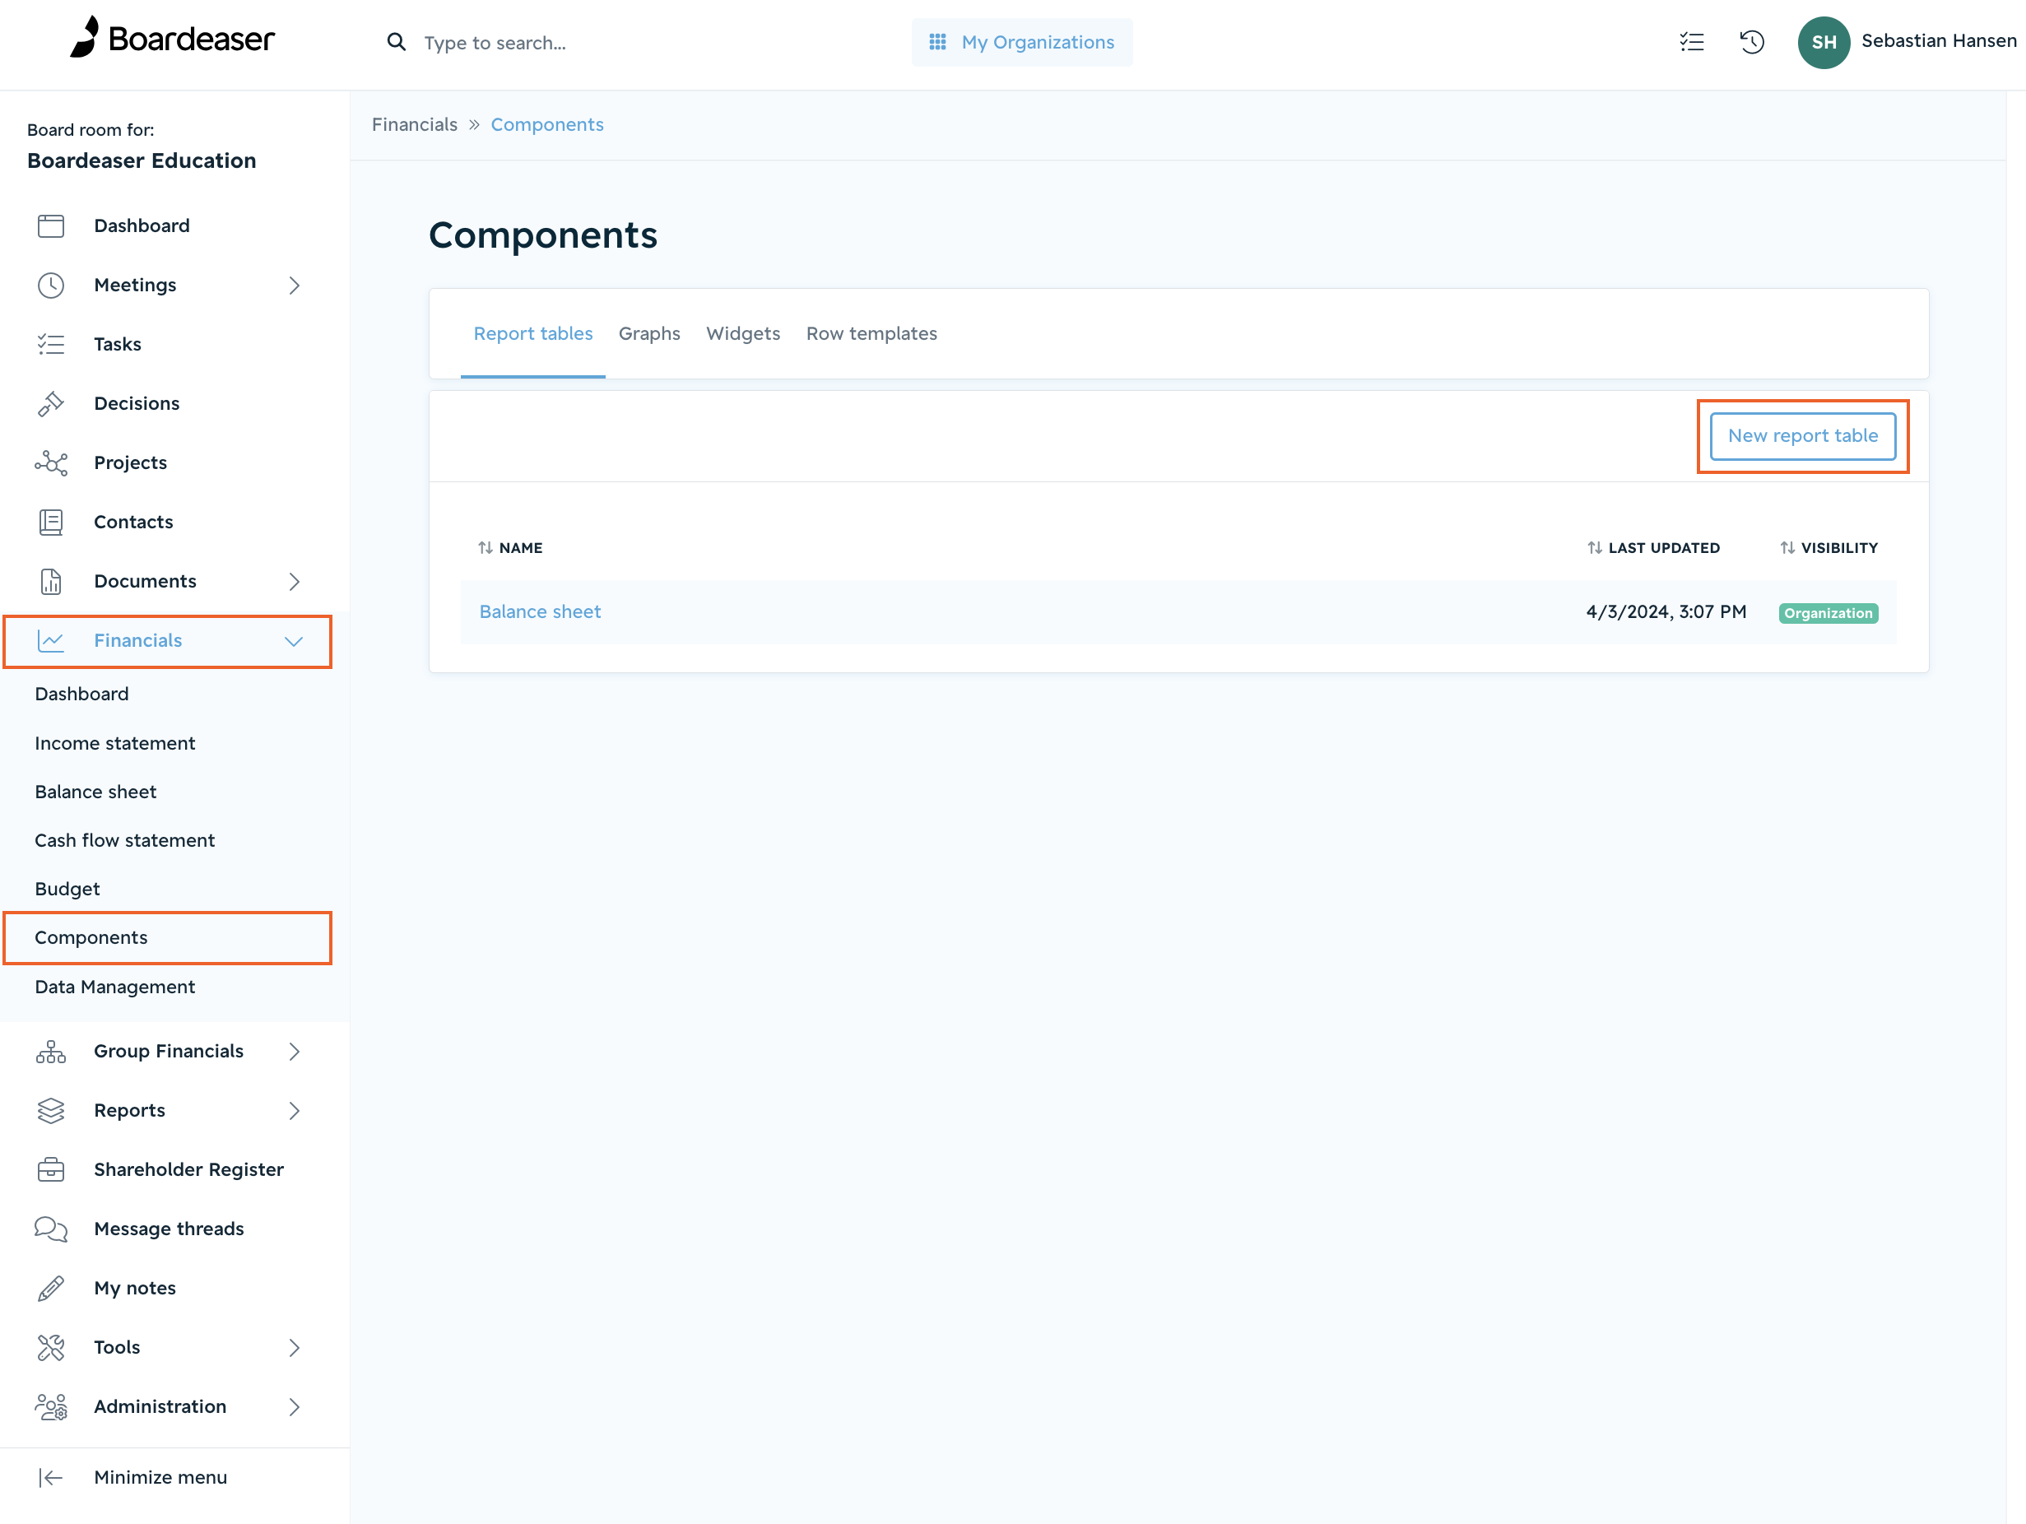The height and width of the screenshot is (1524, 2026).
Task: Click the 4/3/2024, 3:07 PM timestamp
Action: point(1665,611)
